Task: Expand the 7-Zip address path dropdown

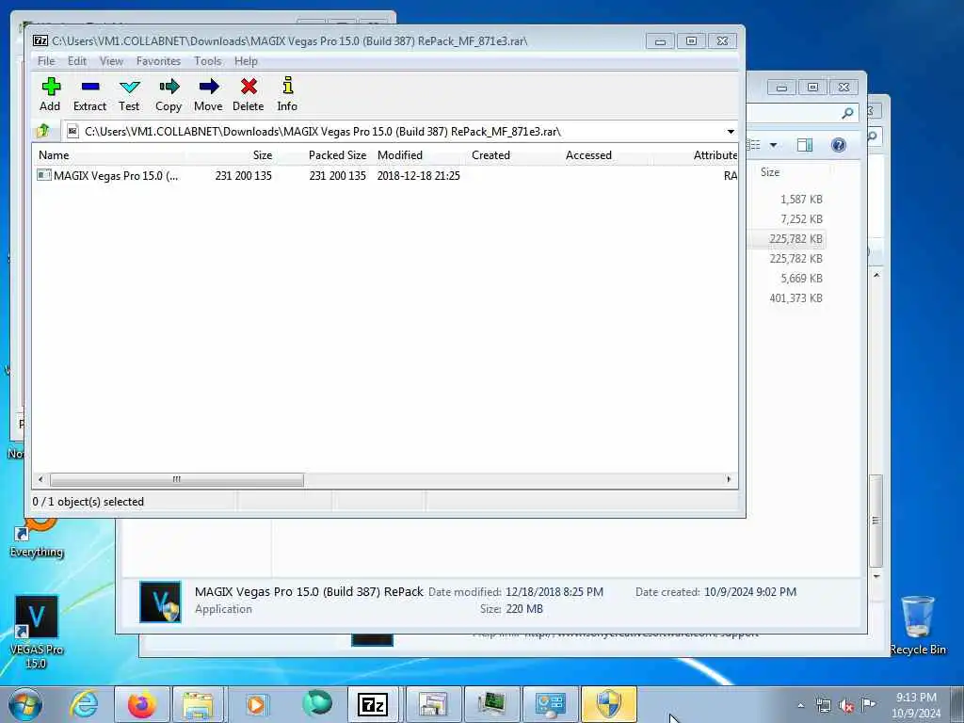Action: pos(731,132)
